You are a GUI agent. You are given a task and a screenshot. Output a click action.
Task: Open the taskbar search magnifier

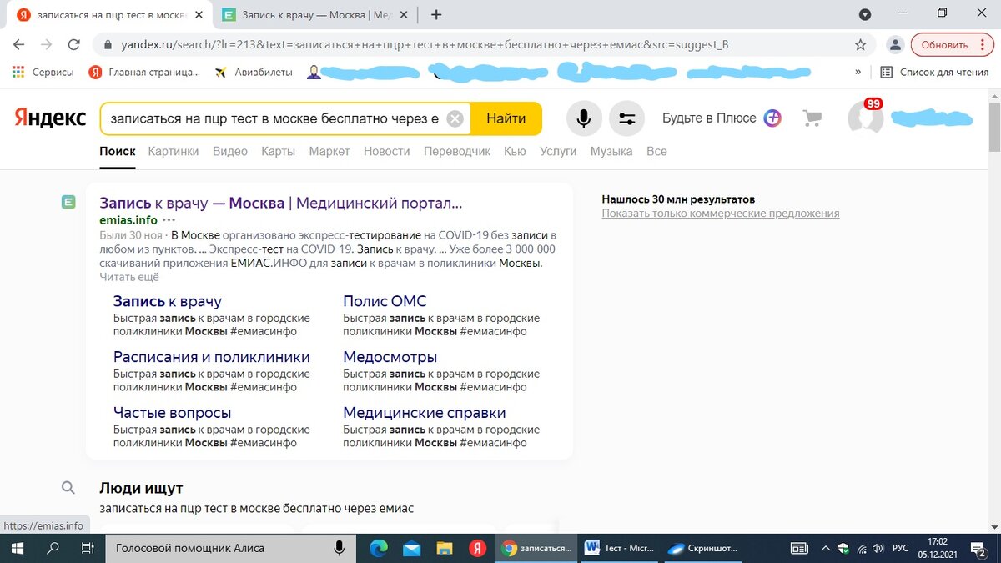(x=53, y=548)
